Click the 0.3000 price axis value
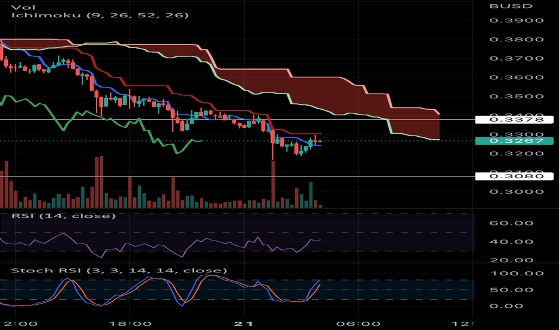The image size is (559, 330). coord(516,192)
